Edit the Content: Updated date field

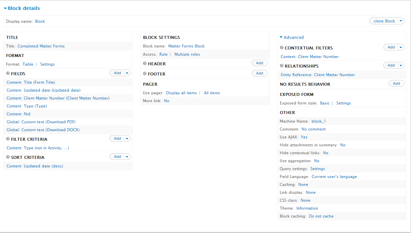click(44, 90)
